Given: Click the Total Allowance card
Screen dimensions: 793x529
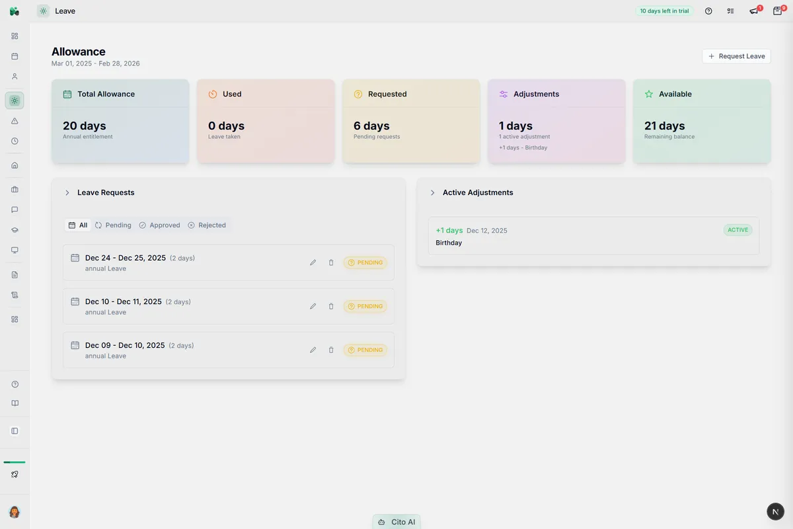Looking at the screenshot, I should (120, 121).
